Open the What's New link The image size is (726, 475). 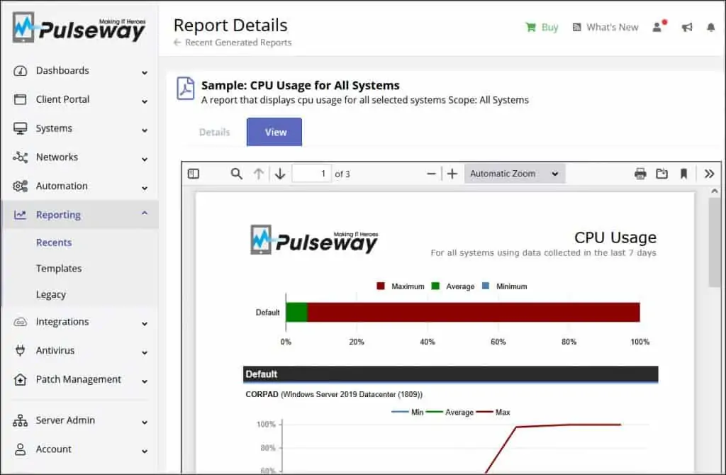tap(605, 28)
